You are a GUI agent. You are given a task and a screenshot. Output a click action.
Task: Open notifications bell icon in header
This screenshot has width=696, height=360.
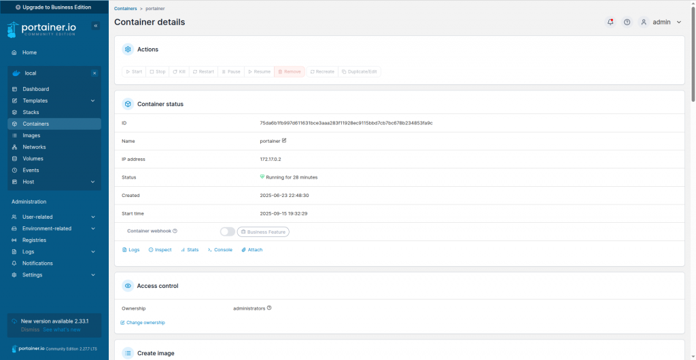click(x=610, y=22)
